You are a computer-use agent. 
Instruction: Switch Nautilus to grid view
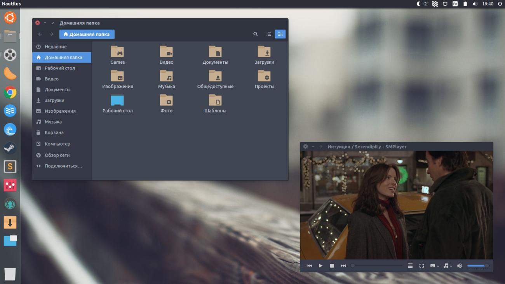point(280,34)
